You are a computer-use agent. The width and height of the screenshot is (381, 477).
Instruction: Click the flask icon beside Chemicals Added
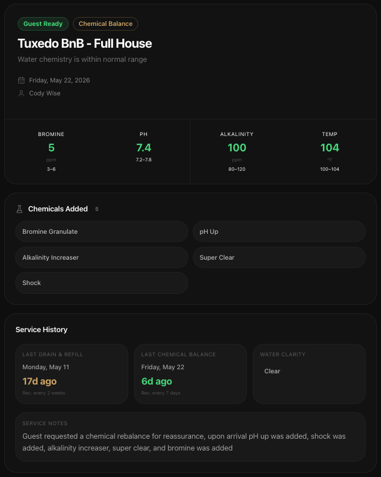point(19,209)
